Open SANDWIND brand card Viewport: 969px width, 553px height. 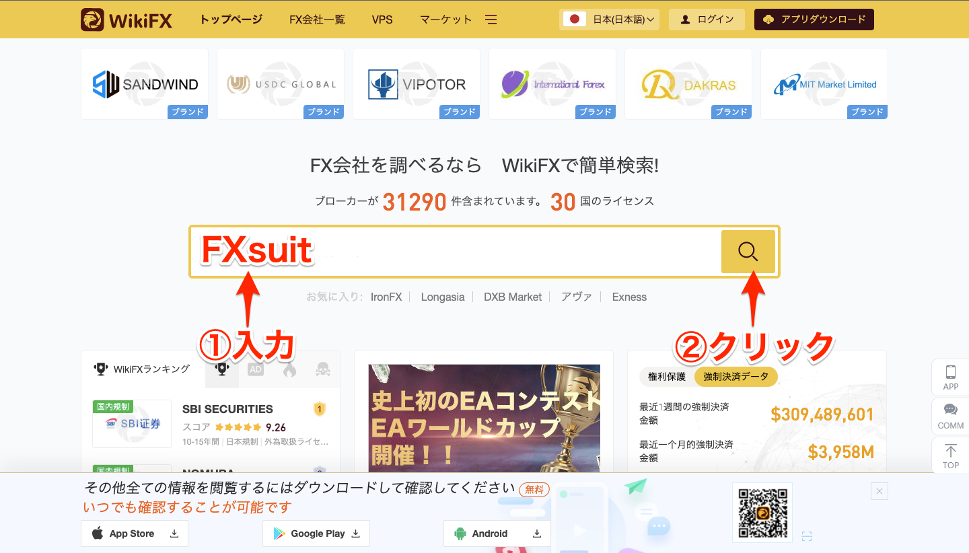pyautogui.click(x=145, y=84)
